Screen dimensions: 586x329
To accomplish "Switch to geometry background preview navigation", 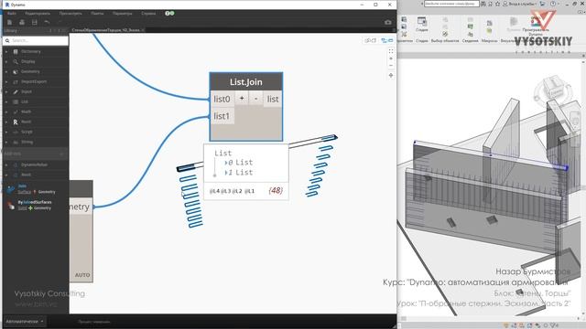I will pos(370,40).
